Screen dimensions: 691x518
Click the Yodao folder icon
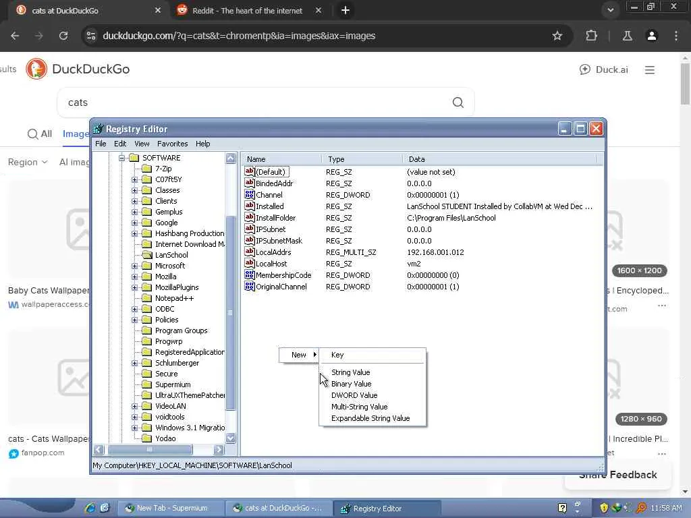click(x=146, y=438)
